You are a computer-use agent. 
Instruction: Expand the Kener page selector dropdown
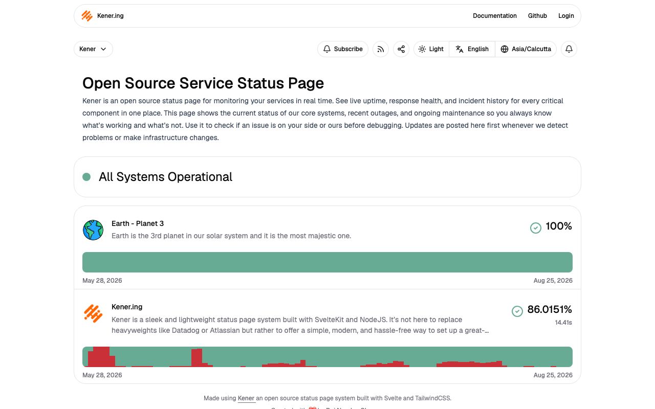click(x=93, y=49)
